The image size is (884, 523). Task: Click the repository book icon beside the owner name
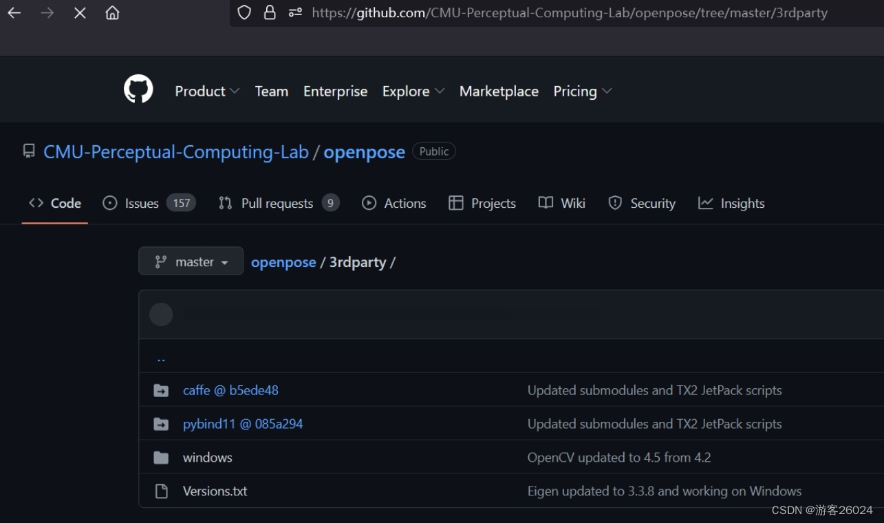click(x=29, y=151)
